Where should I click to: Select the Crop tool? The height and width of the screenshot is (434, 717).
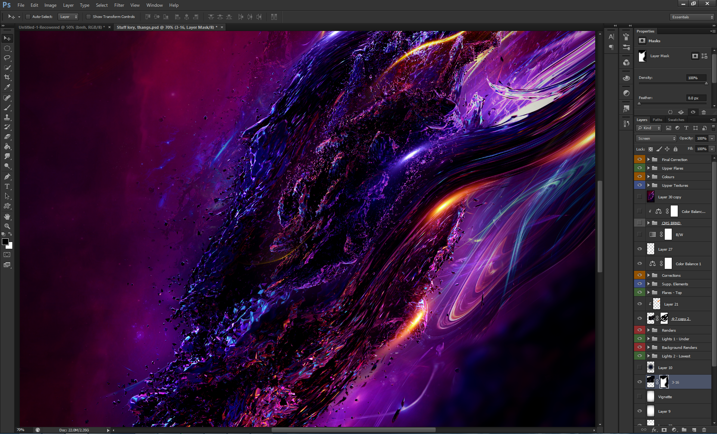click(7, 77)
